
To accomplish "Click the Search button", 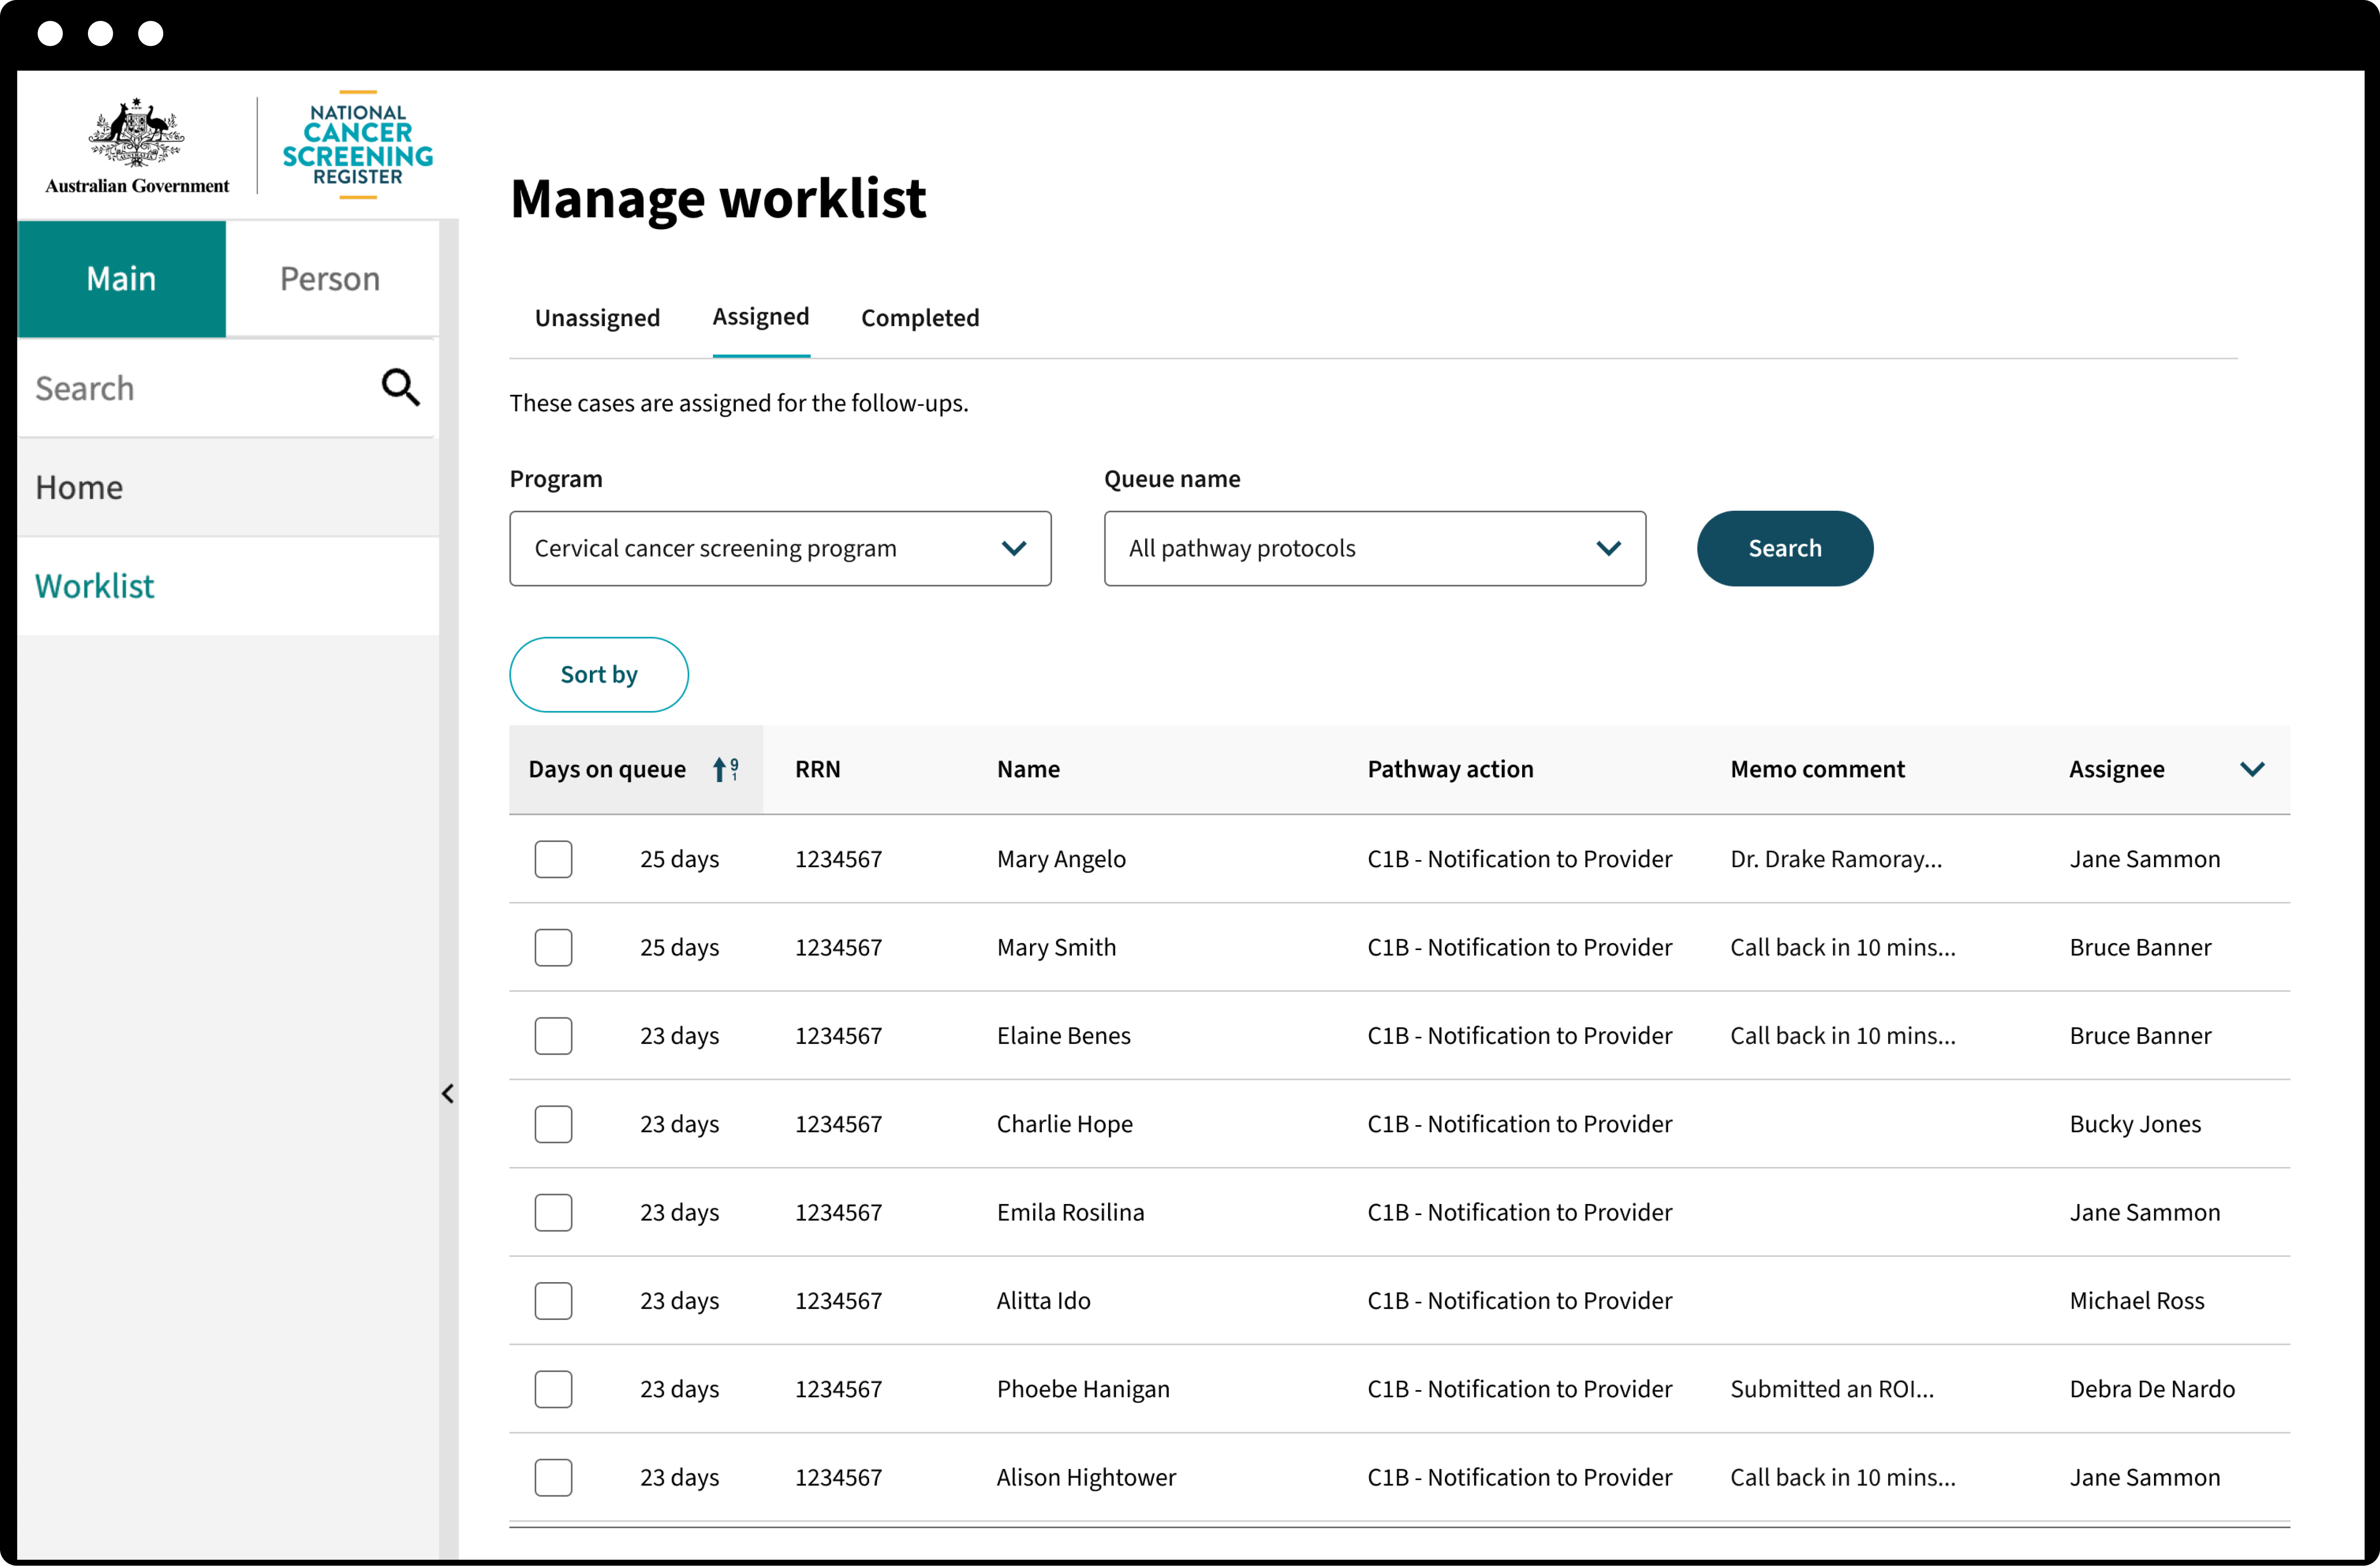I will point(1785,548).
